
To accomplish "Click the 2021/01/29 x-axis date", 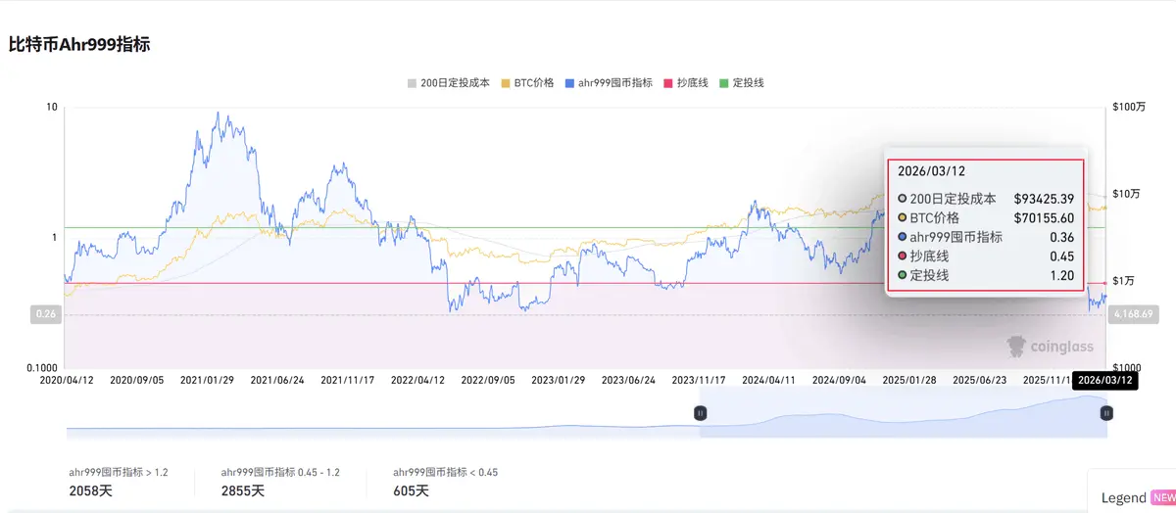I will coord(208,379).
